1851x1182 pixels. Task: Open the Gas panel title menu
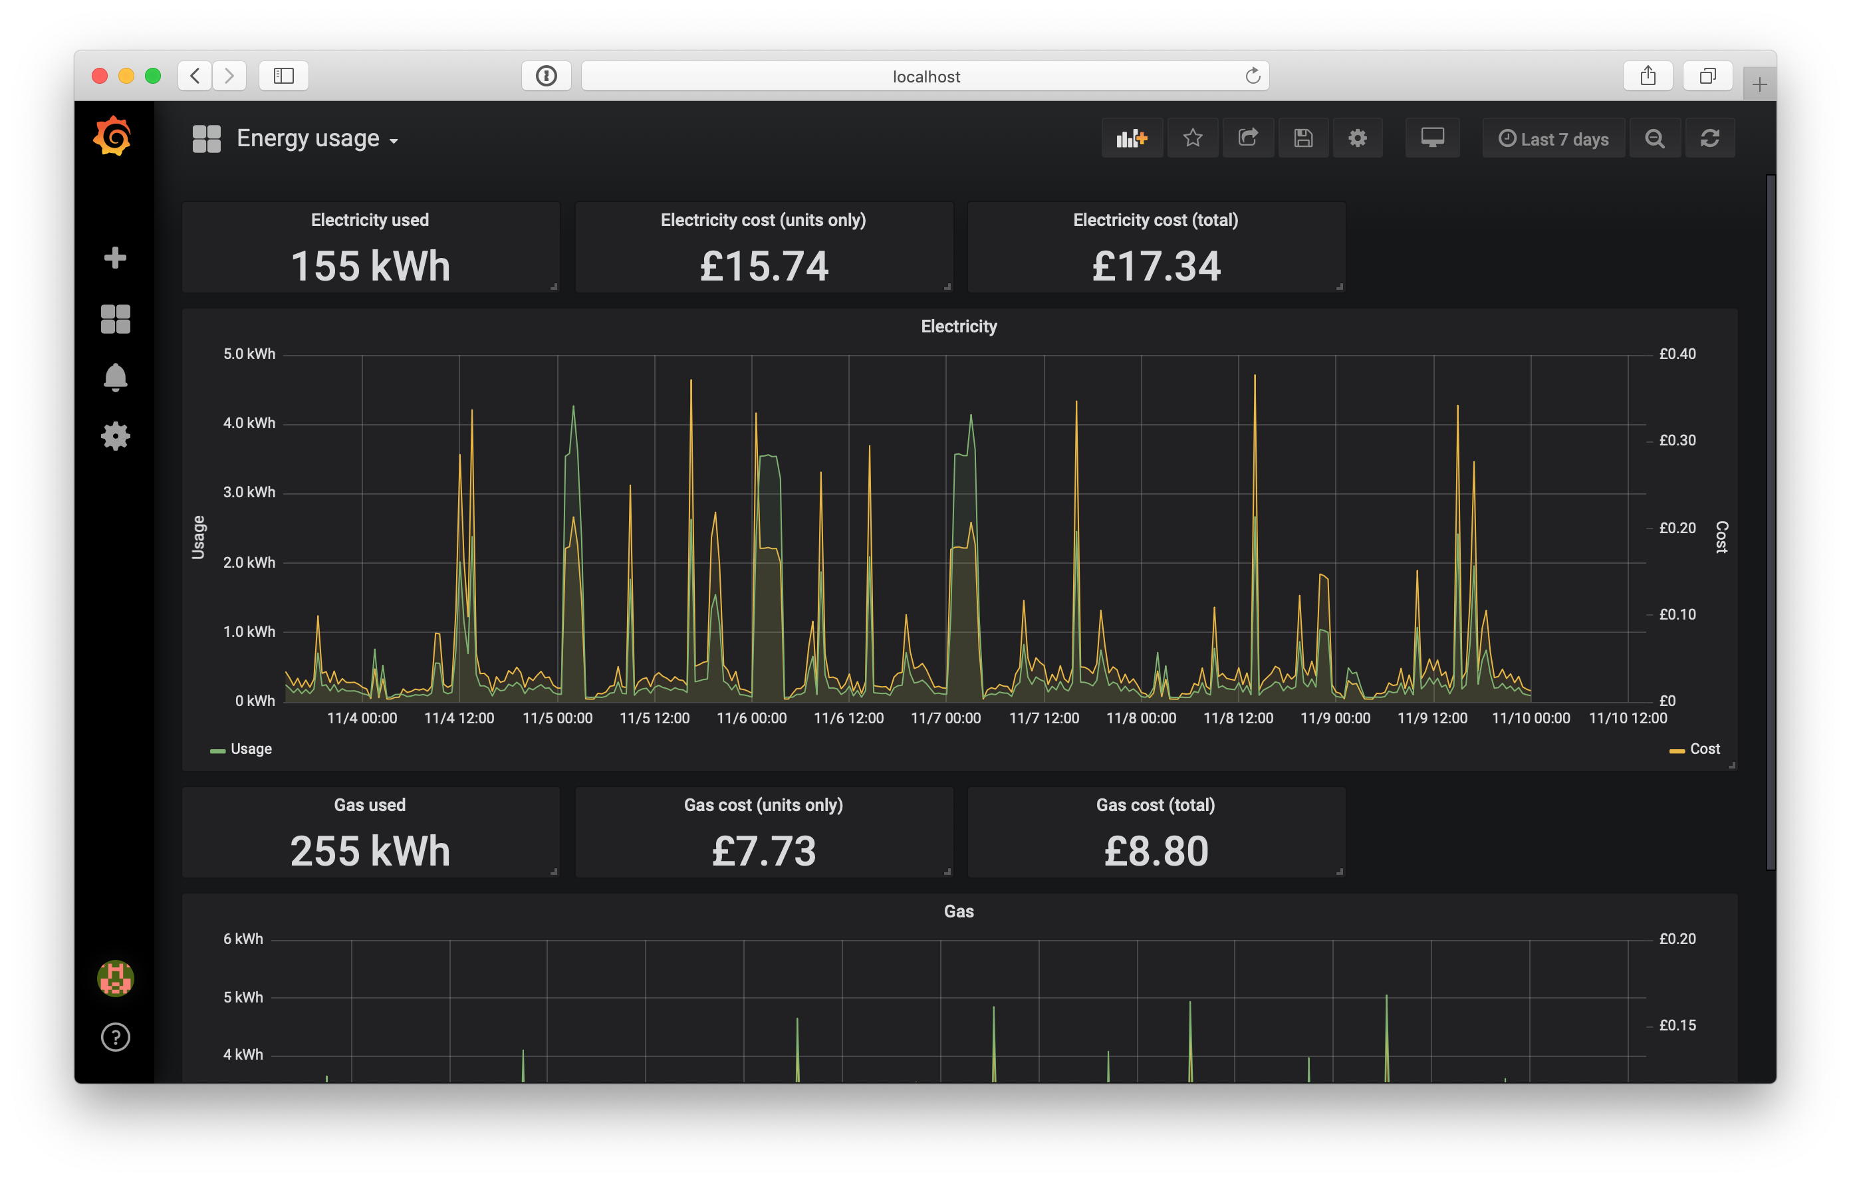pos(959,911)
